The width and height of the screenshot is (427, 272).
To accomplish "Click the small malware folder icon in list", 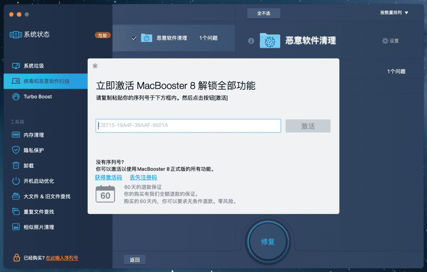I will click(146, 38).
